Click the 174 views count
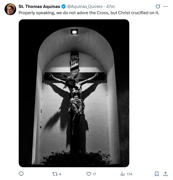 (129, 174)
